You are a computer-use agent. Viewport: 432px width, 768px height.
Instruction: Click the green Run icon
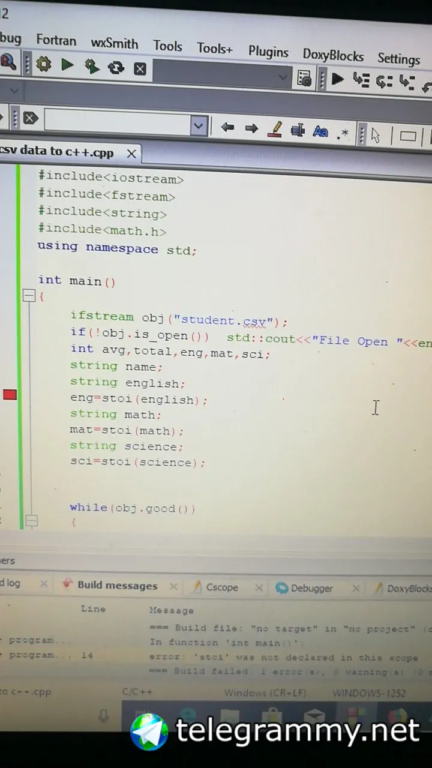pyautogui.click(x=67, y=65)
